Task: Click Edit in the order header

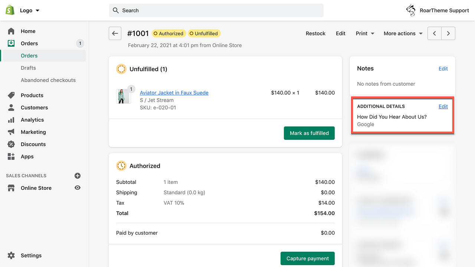Action: (341, 33)
